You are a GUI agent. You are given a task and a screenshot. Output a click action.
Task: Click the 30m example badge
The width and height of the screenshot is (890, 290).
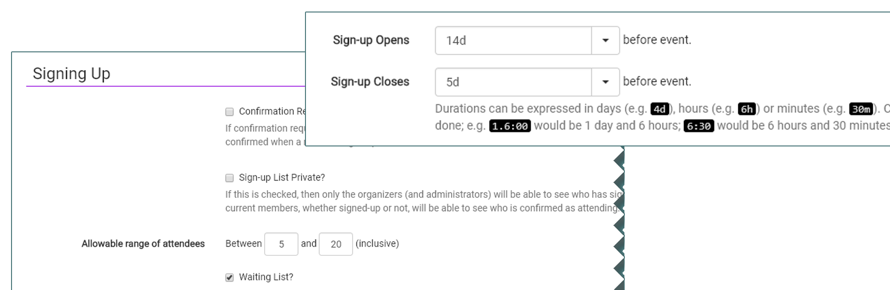(861, 109)
